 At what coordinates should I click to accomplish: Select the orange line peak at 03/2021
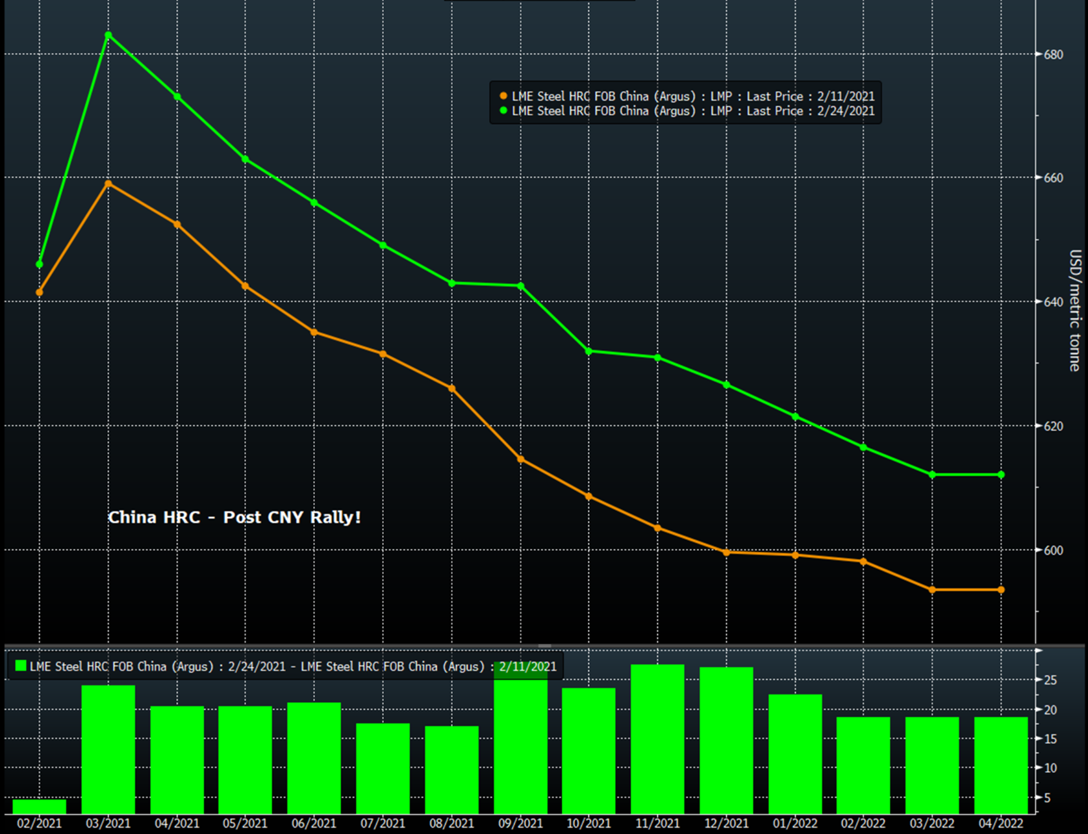(108, 184)
